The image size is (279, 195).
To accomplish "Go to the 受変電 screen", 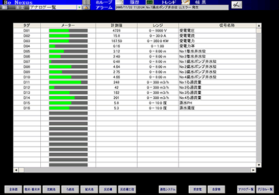I will pyautogui.click(x=197, y=189).
